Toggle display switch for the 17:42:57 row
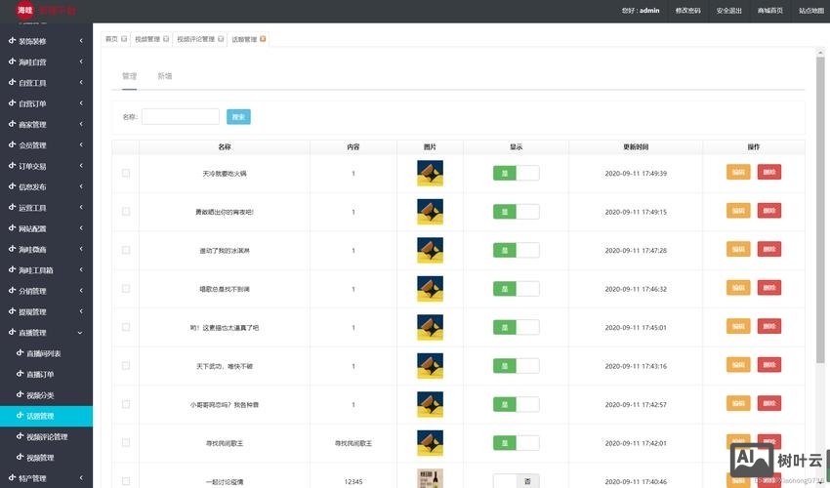The width and height of the screenshot is (830, 488). [x=517, y=404]
